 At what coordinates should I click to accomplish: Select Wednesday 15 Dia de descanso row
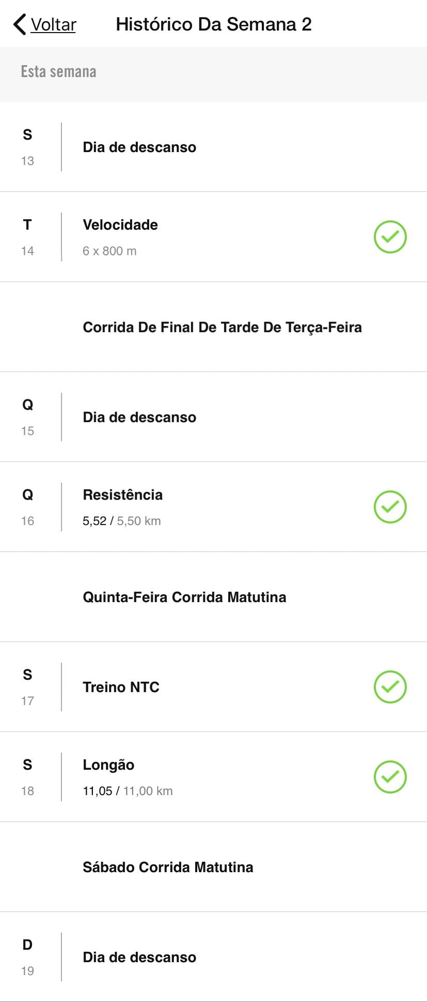pyautogui.click(x=213, y=417)
